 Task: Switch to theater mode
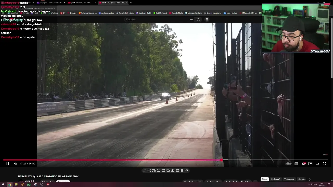point(317,164)
